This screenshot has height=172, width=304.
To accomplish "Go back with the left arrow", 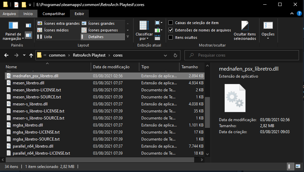I will [x=6, y=56].
